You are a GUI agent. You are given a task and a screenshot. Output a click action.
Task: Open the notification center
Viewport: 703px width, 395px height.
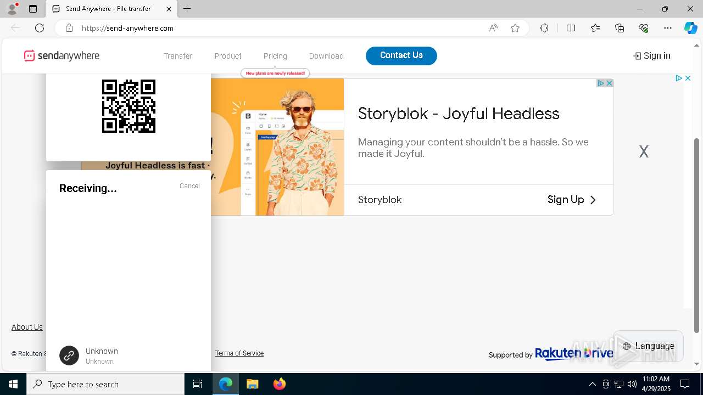685,384
